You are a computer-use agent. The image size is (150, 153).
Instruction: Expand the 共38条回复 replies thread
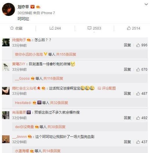56,127
